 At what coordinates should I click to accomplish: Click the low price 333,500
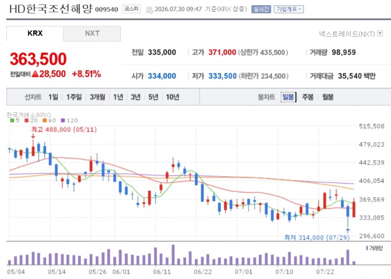point(222,76)
